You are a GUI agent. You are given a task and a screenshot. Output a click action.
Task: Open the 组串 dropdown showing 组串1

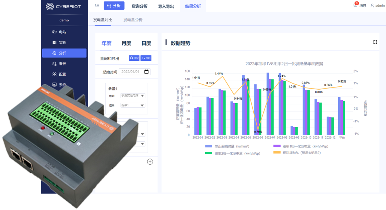coord(133,105)
